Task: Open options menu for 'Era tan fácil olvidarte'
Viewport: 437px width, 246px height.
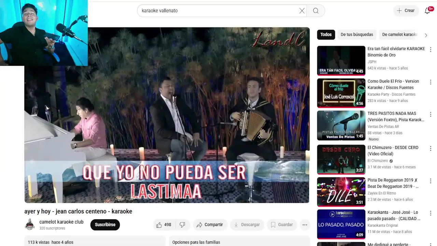Action: click(431, 50)
